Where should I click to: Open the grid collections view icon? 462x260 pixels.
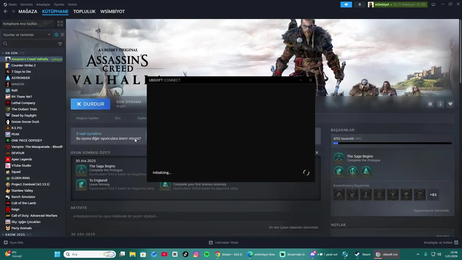pyautogui.click(x=60, y=23)
